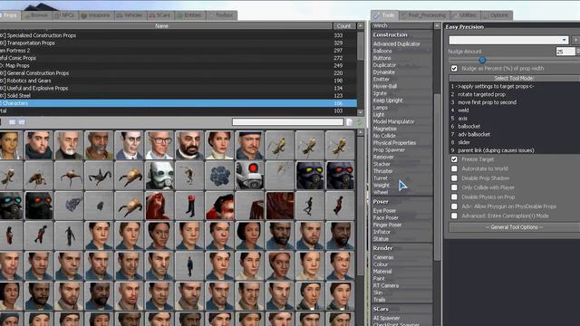580x326 pixels.
Task: Click the prop search input field
Action: coord(288,122)
